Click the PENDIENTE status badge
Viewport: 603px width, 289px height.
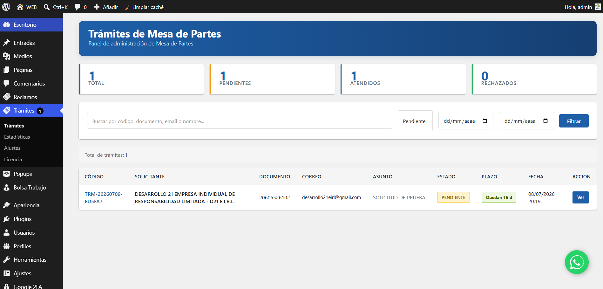453,197
